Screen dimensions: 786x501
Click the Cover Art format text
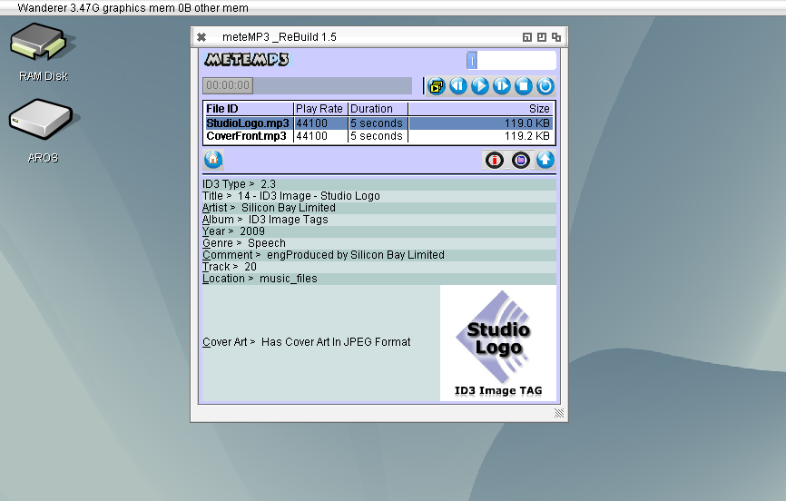point(336,342)
